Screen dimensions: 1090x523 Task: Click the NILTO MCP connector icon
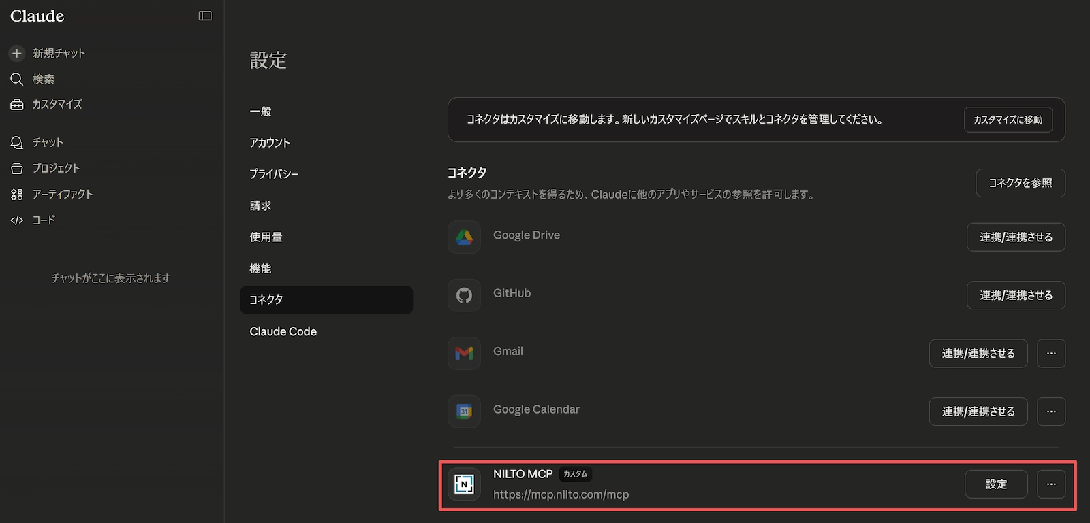pyautogui.click(x=464, y=484)
